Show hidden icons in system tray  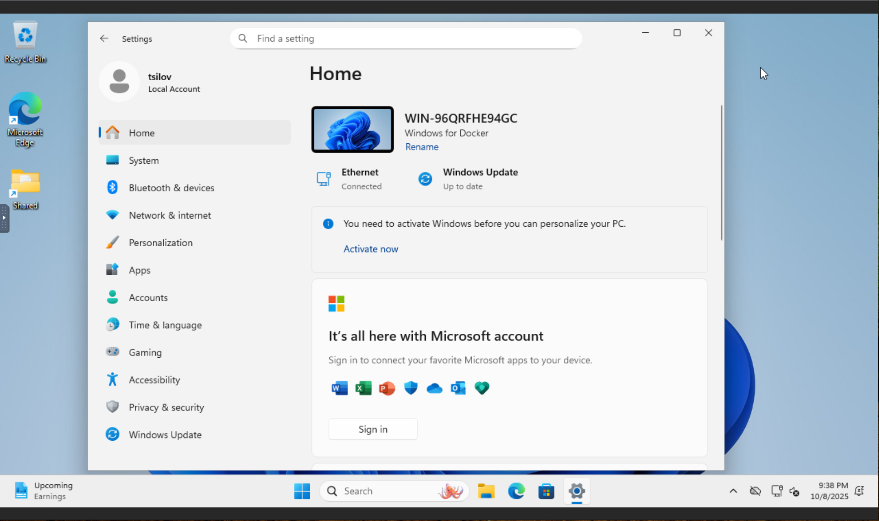733,491
